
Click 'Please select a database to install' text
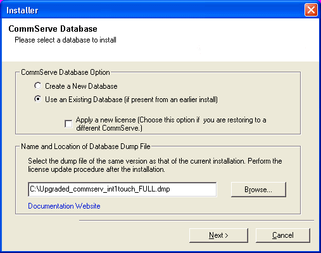[65, 40]
